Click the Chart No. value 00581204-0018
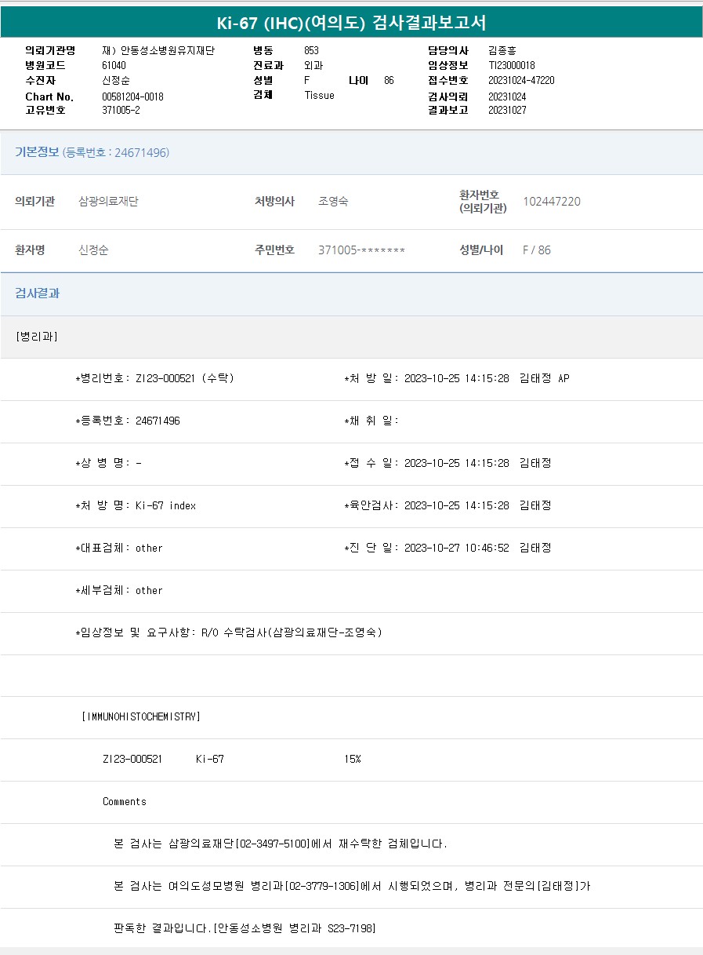Image resolution: width=703 pixels, height=955 pixels. [132, 97]
